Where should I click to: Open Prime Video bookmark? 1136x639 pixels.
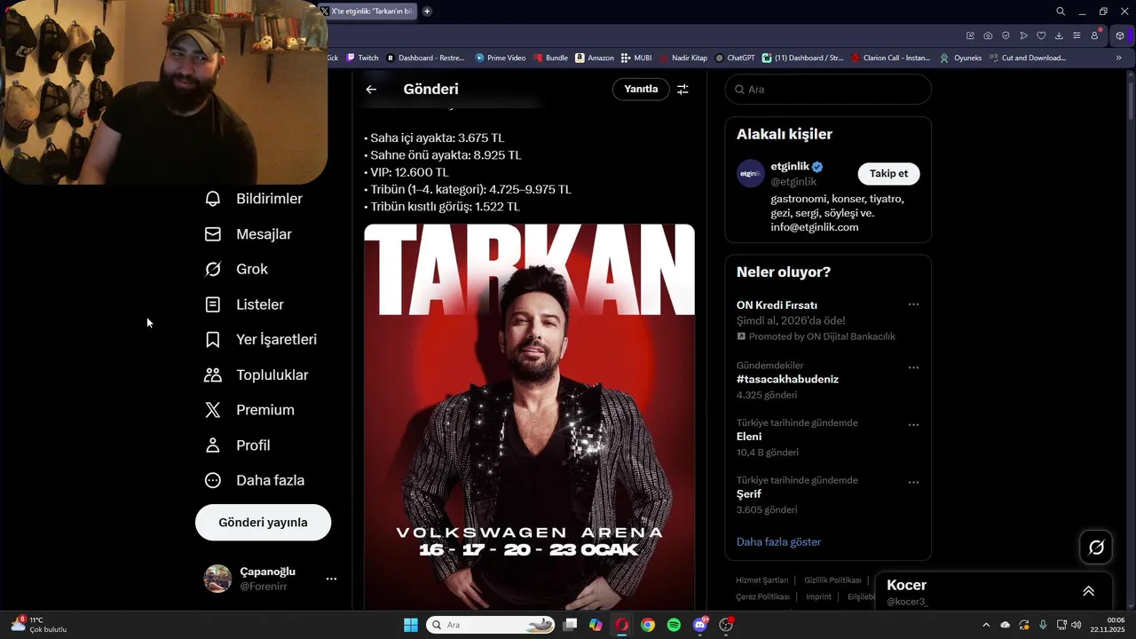(x=501, y=58)
